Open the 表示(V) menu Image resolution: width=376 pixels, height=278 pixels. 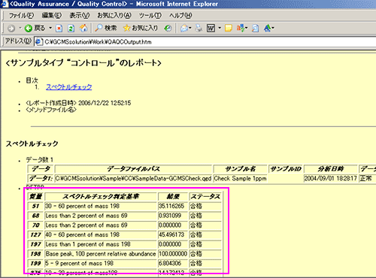pyautogui.click(x=80, y=16)
